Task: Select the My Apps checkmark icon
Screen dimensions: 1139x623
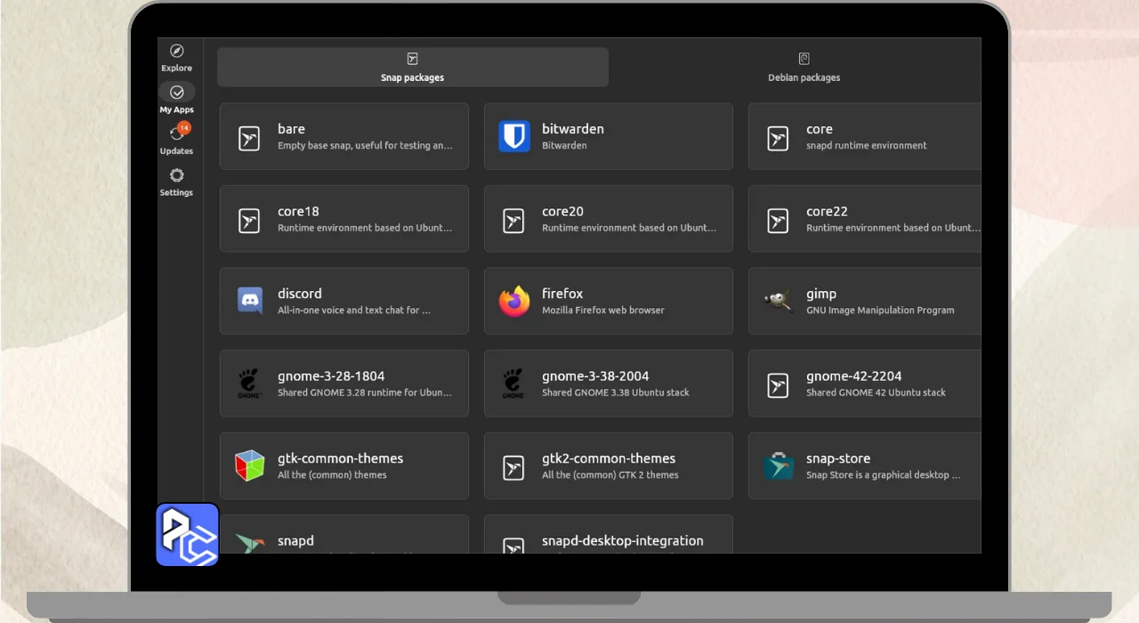Action: pos(176,93)
